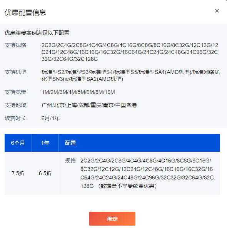
Task: Click the 7.5折 discount cell
Action: (18, 173)
